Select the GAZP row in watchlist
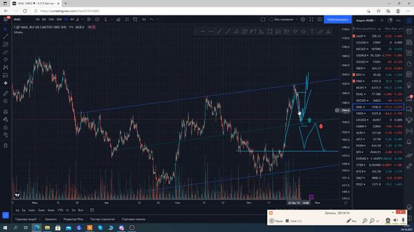414x232 pixels. click(378, 36)
